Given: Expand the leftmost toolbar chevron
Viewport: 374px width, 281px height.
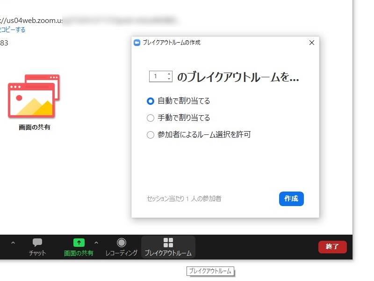Looking at the screenshot, I should pyautogui.click(x=13, y=243).
